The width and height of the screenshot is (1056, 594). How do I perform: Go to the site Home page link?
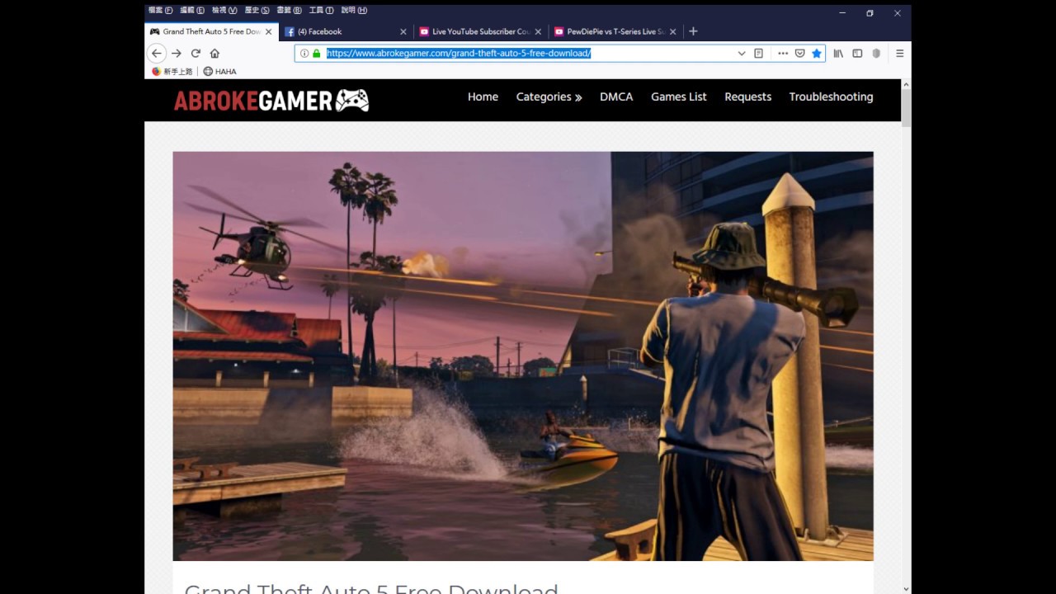(x=483, y=97)
